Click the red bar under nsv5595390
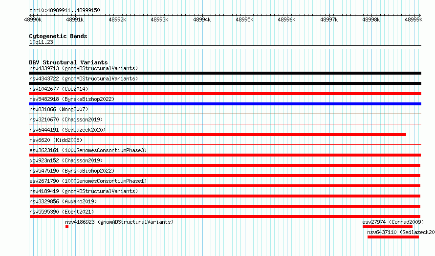Viewport: 435px width, 256px height. coord(225,217)
